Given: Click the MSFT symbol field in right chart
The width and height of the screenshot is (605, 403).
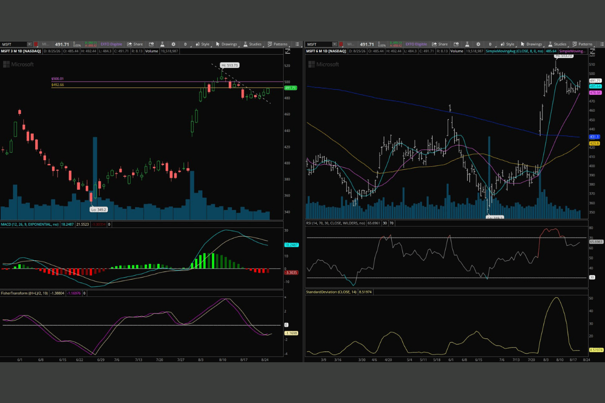Looking at the screenshot, I should (319, 44).
